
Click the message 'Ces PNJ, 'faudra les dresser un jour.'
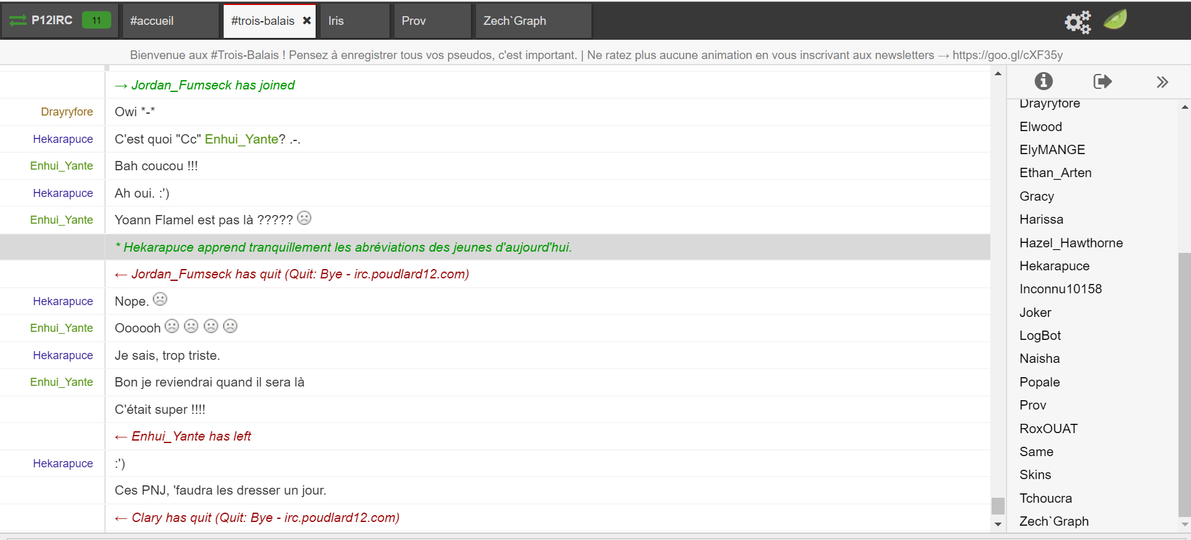[x=221, y=490]
